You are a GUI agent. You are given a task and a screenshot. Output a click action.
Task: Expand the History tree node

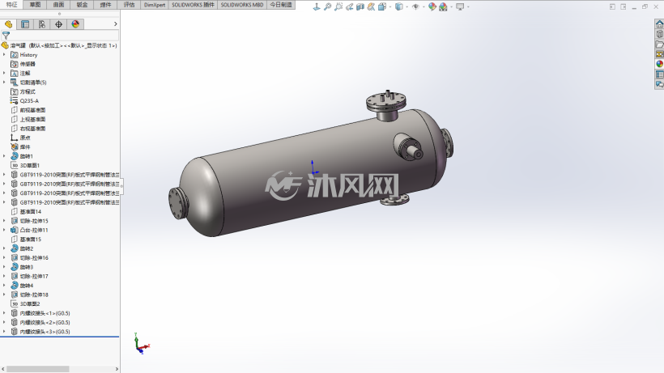(4, 54)
